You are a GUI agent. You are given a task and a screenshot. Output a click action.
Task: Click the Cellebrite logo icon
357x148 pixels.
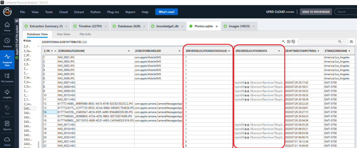pyautogui.click(x=7, y=12)
